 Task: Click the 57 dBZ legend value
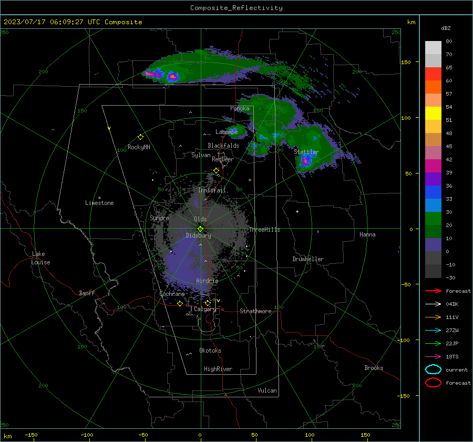point(449,94)
